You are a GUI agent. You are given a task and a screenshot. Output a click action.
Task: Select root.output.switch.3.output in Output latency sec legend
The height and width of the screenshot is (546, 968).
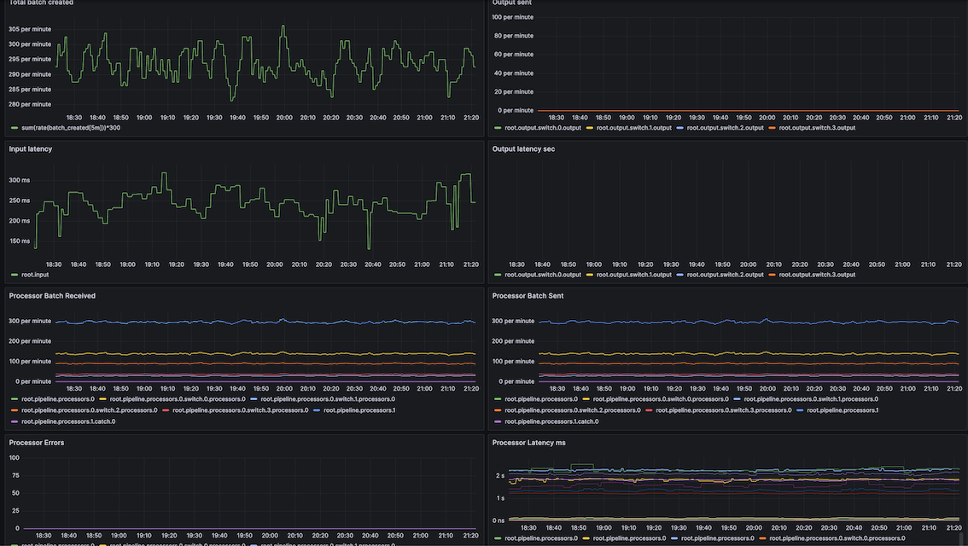(817, 275)
